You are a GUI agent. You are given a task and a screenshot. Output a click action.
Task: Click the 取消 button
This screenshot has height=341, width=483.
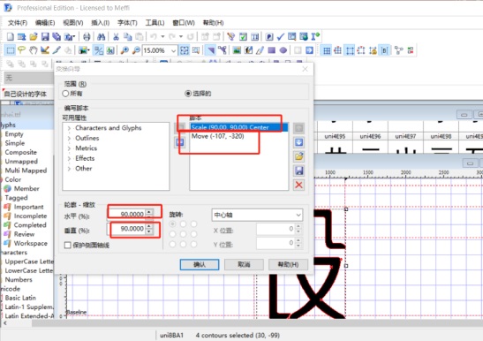[x=244, y=264]
